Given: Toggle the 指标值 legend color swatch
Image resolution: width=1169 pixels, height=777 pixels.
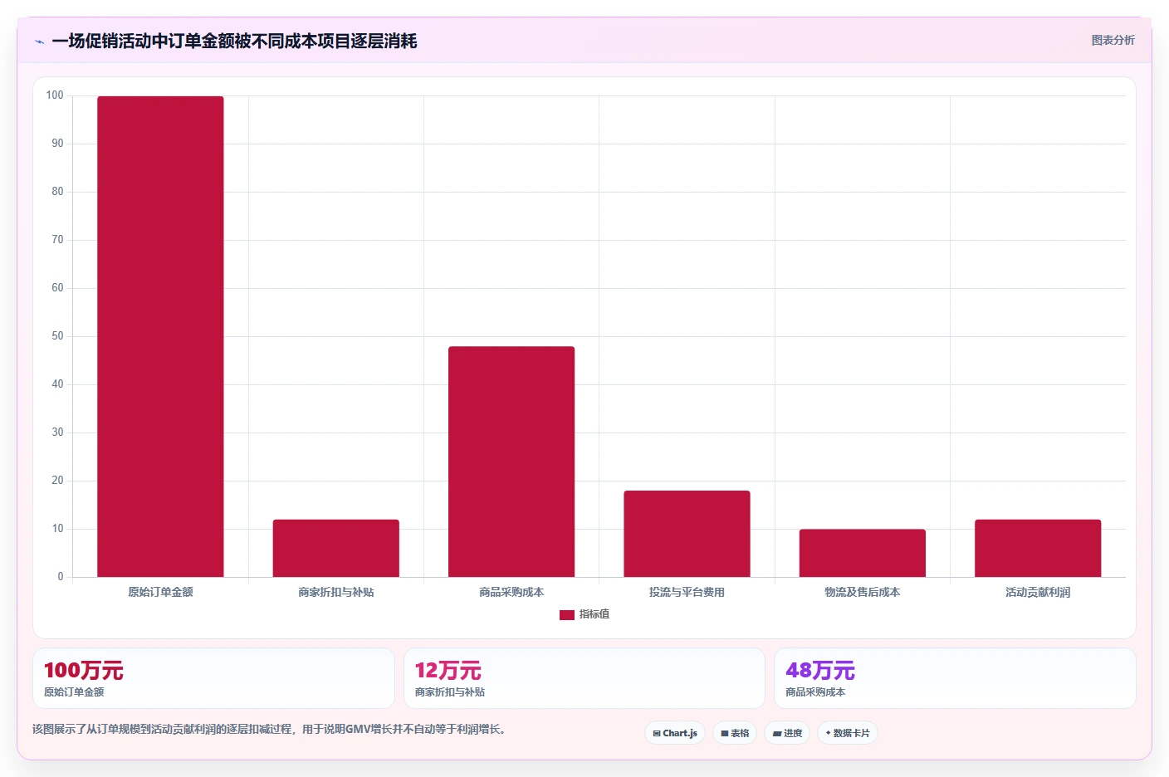Looking at the screenshot, I should [x=567, y=615].
